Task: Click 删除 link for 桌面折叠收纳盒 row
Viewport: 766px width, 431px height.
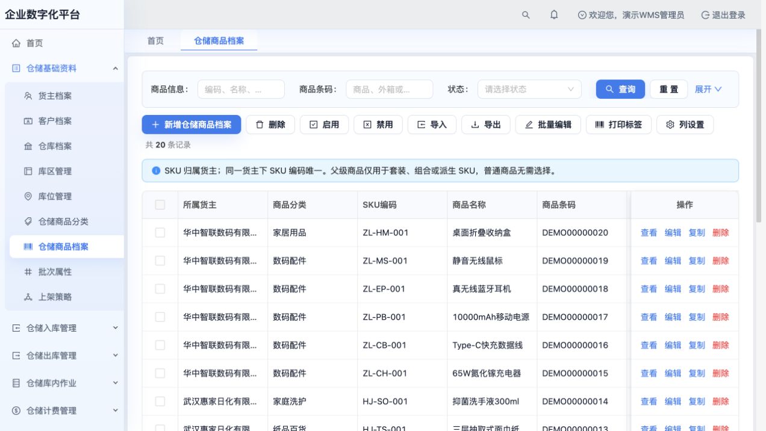Action: tap(721, 232)
